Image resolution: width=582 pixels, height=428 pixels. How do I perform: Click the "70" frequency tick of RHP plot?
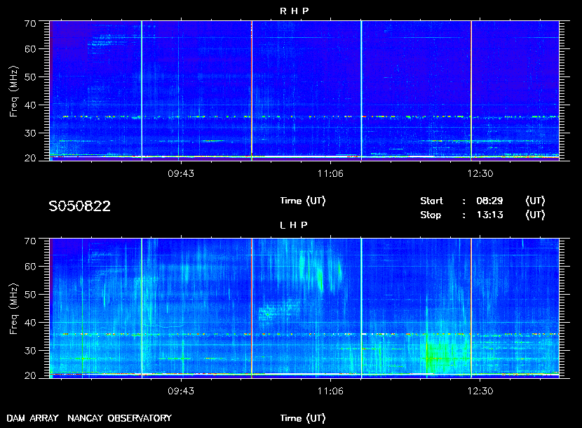(x=30, y=24)
